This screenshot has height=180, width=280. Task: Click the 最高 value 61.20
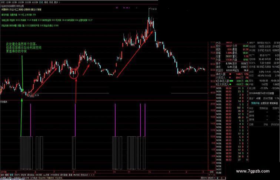pos(245,50)
